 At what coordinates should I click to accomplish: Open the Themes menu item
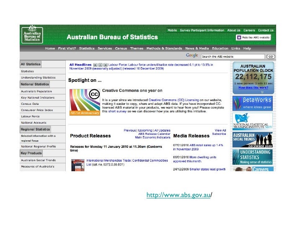(x=137, y=48)
